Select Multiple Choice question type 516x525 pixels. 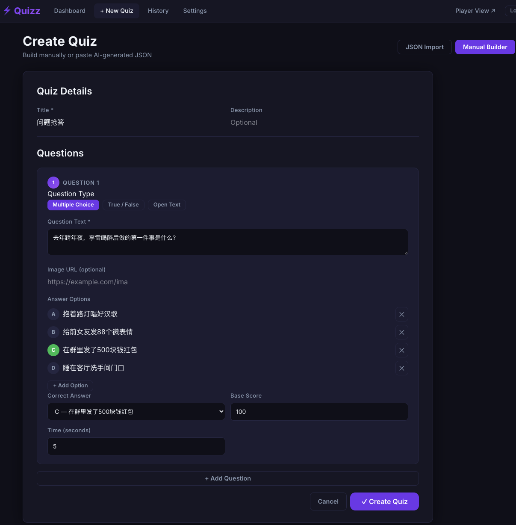pyautogui.click(x=73, y=205)
